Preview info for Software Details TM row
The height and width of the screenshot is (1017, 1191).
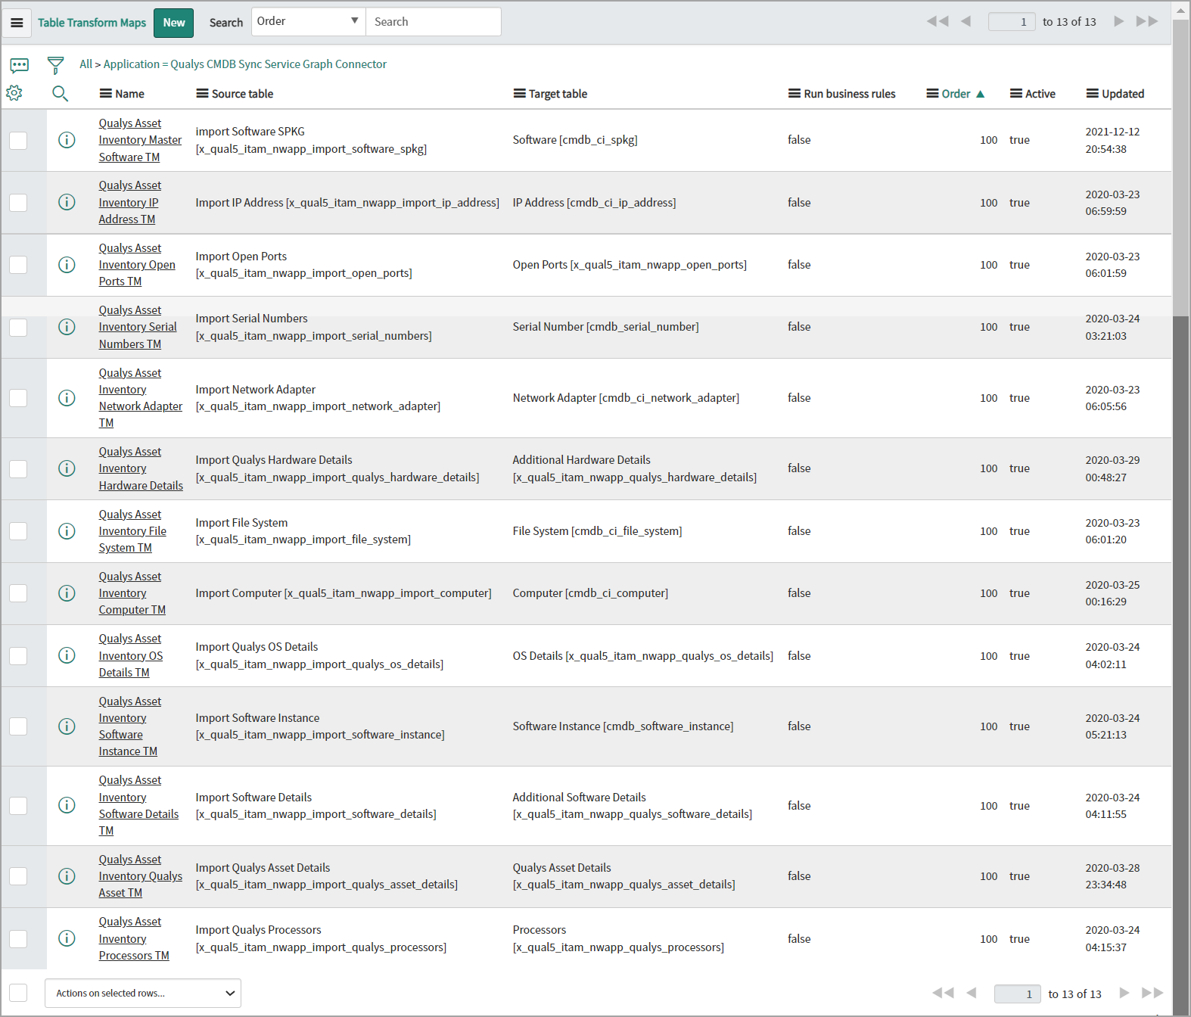(x=67, y=805)
